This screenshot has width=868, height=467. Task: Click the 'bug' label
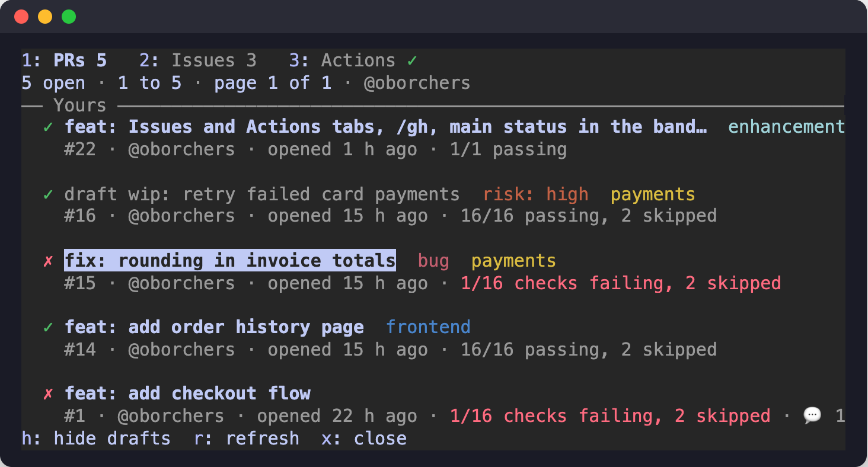pyautogui.click(x=433, y=261)
